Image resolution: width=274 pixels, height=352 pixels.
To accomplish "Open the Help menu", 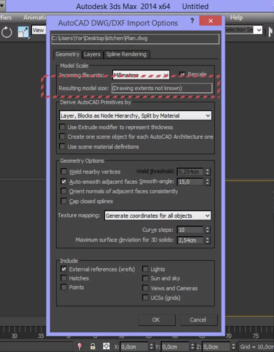I will point(236,18).
